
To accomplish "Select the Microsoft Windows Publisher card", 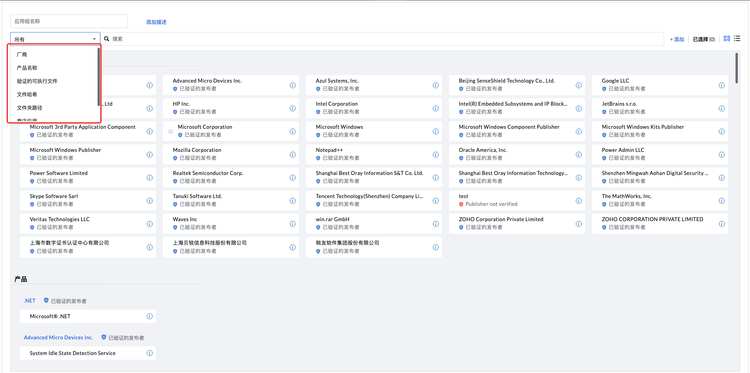I will click(x=88, y=154).
